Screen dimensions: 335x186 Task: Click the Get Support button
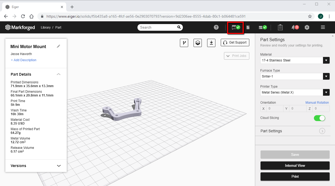click(235, 42)
